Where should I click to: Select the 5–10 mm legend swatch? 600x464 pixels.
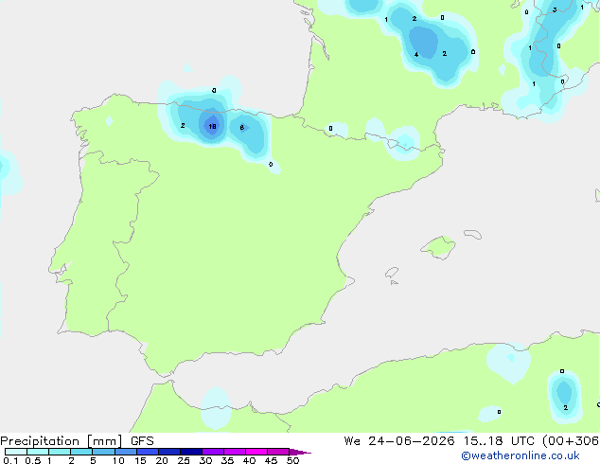[103, 452]
